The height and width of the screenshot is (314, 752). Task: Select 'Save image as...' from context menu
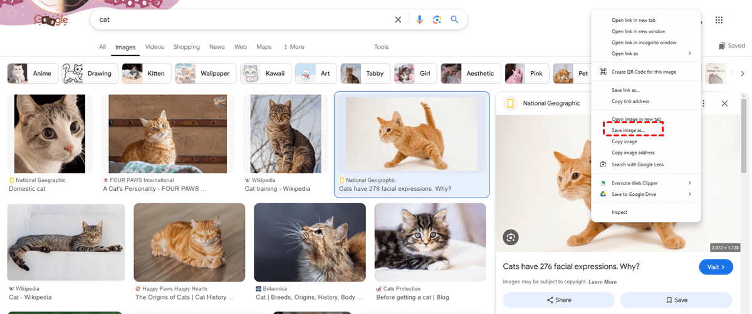pos(629,130)
